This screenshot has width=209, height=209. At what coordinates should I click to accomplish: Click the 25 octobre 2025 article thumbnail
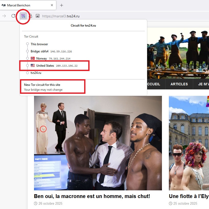(189, 143)
